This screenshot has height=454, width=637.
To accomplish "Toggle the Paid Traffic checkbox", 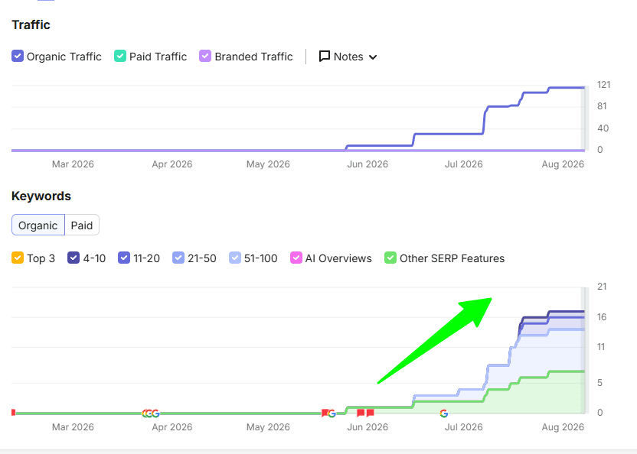I will pos(120,56).
